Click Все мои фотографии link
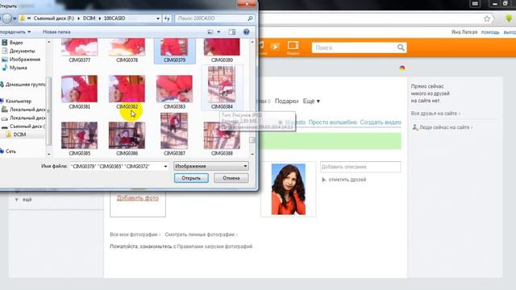 coord(135,234)
